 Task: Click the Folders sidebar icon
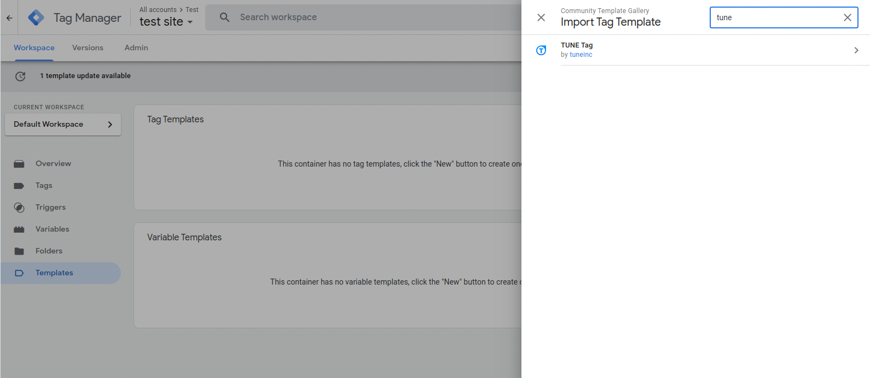(19, 251)
